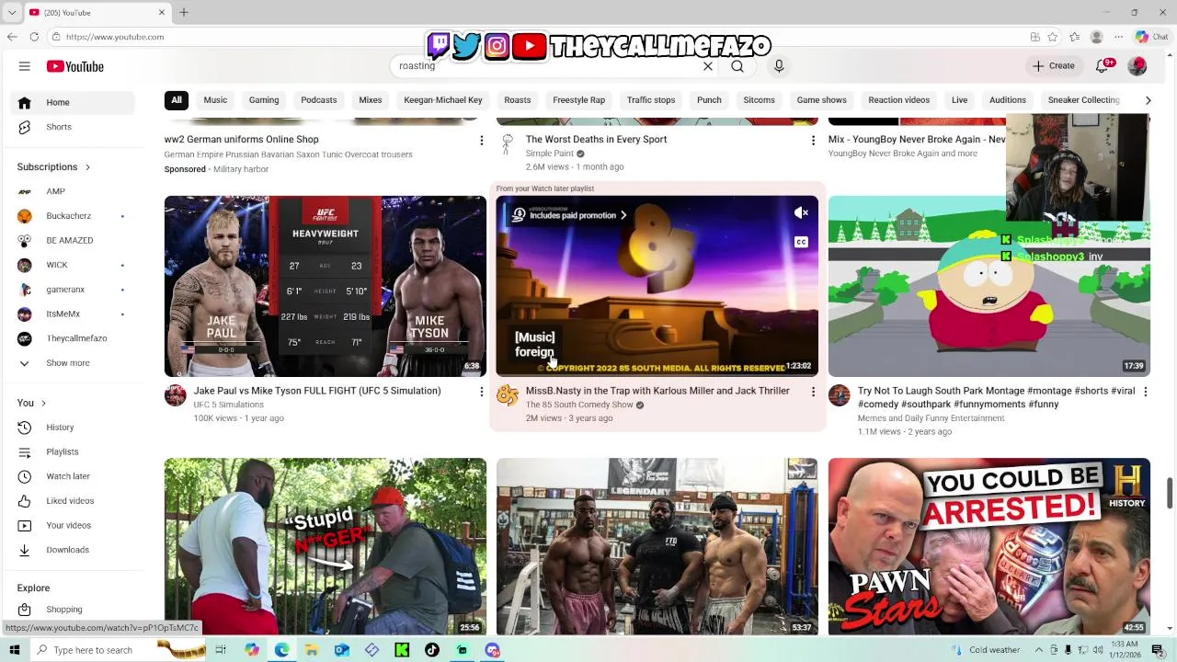Image resolution: width=1177 pixels, height=662 pixels.
Task: Open The 85 South Comedy Show channel
Action: [579, 405]
